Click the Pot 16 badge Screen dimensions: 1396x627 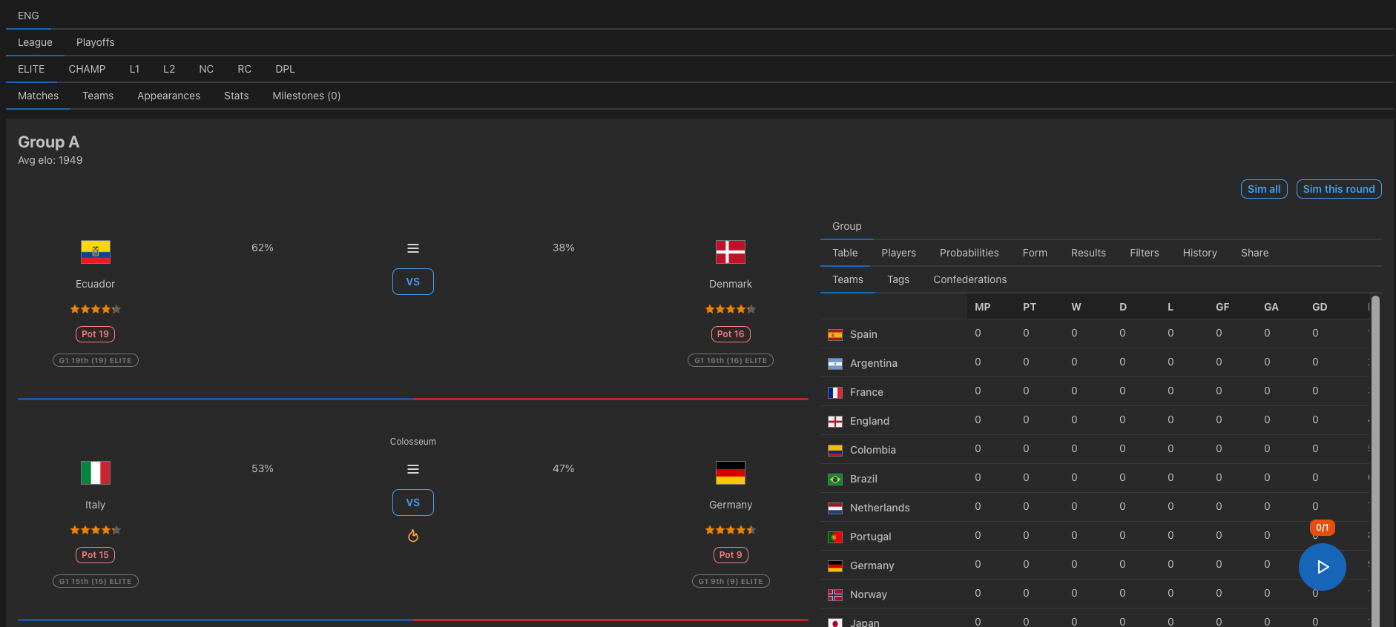click(x=731, y=334)
